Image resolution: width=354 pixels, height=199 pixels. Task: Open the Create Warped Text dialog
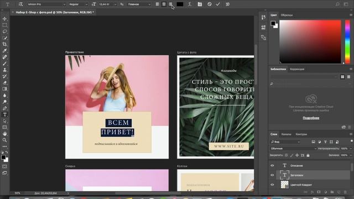click(190, 4)
